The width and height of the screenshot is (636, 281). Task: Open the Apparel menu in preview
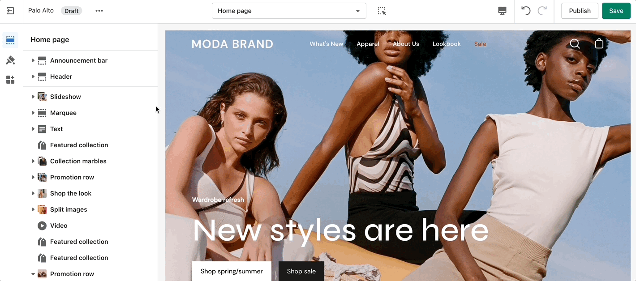tap(368, 44)
